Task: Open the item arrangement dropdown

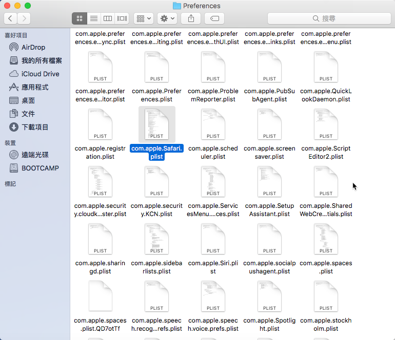Action: click(143, 18)
